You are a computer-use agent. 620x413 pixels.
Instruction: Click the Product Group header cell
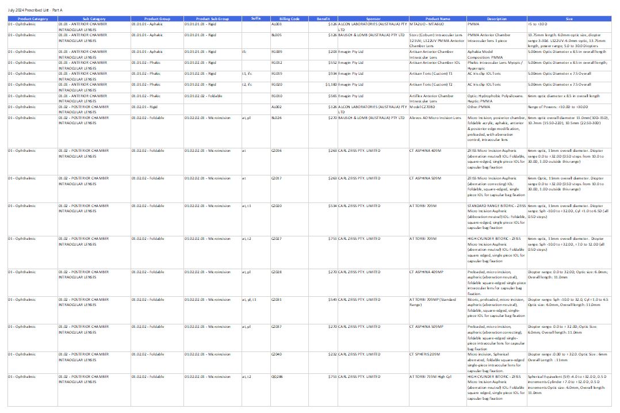tap(157, 18)
